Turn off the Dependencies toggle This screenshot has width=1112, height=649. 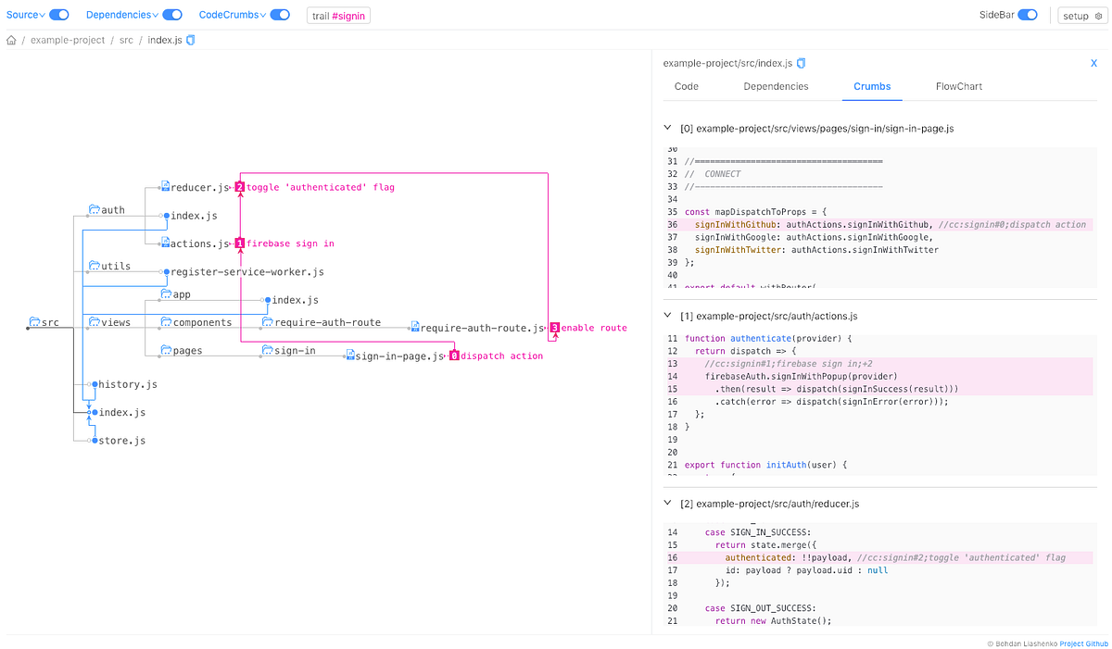[x=171, y=14]
